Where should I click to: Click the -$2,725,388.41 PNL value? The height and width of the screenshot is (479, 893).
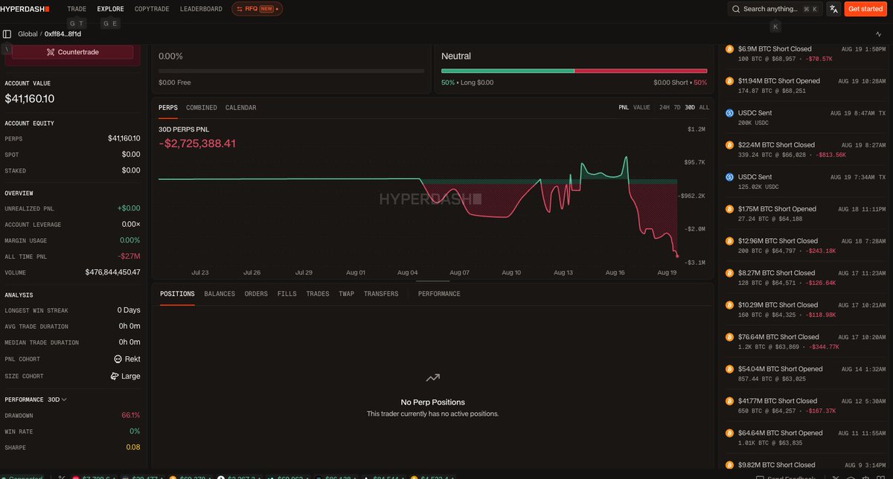click(197, 143)
